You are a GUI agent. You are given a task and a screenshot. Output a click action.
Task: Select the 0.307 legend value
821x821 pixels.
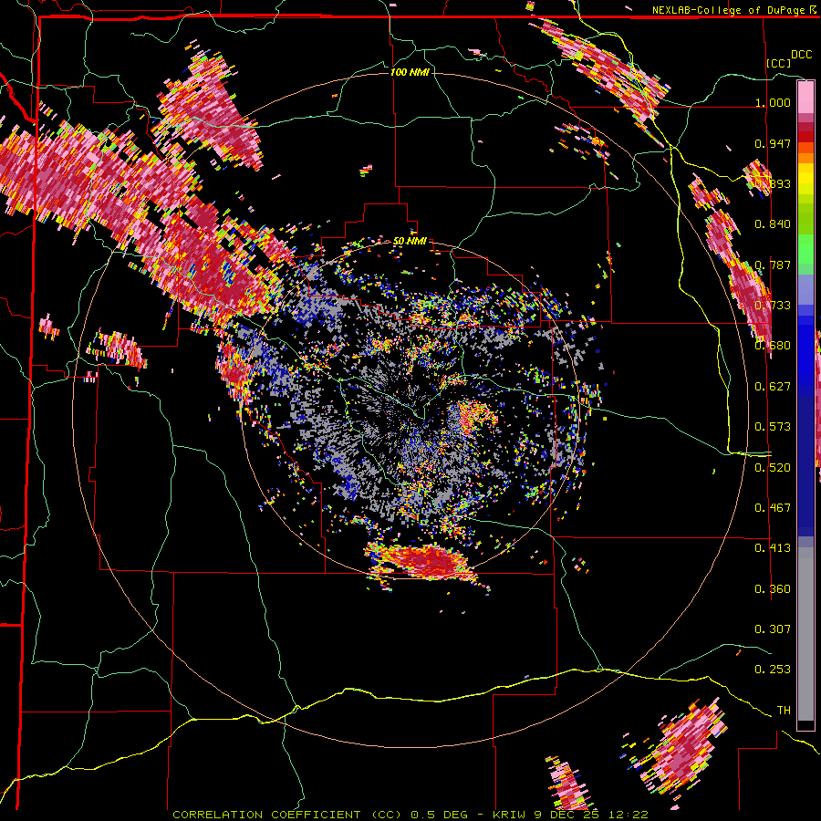click(773, 629)
